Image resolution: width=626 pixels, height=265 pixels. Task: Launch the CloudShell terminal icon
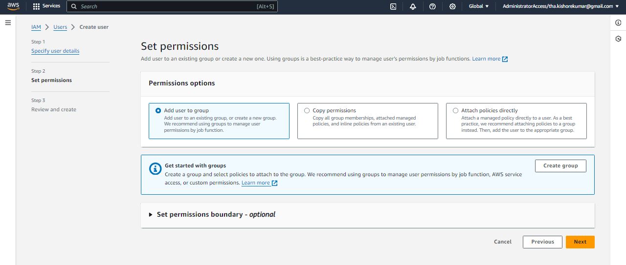click(393, 6)
